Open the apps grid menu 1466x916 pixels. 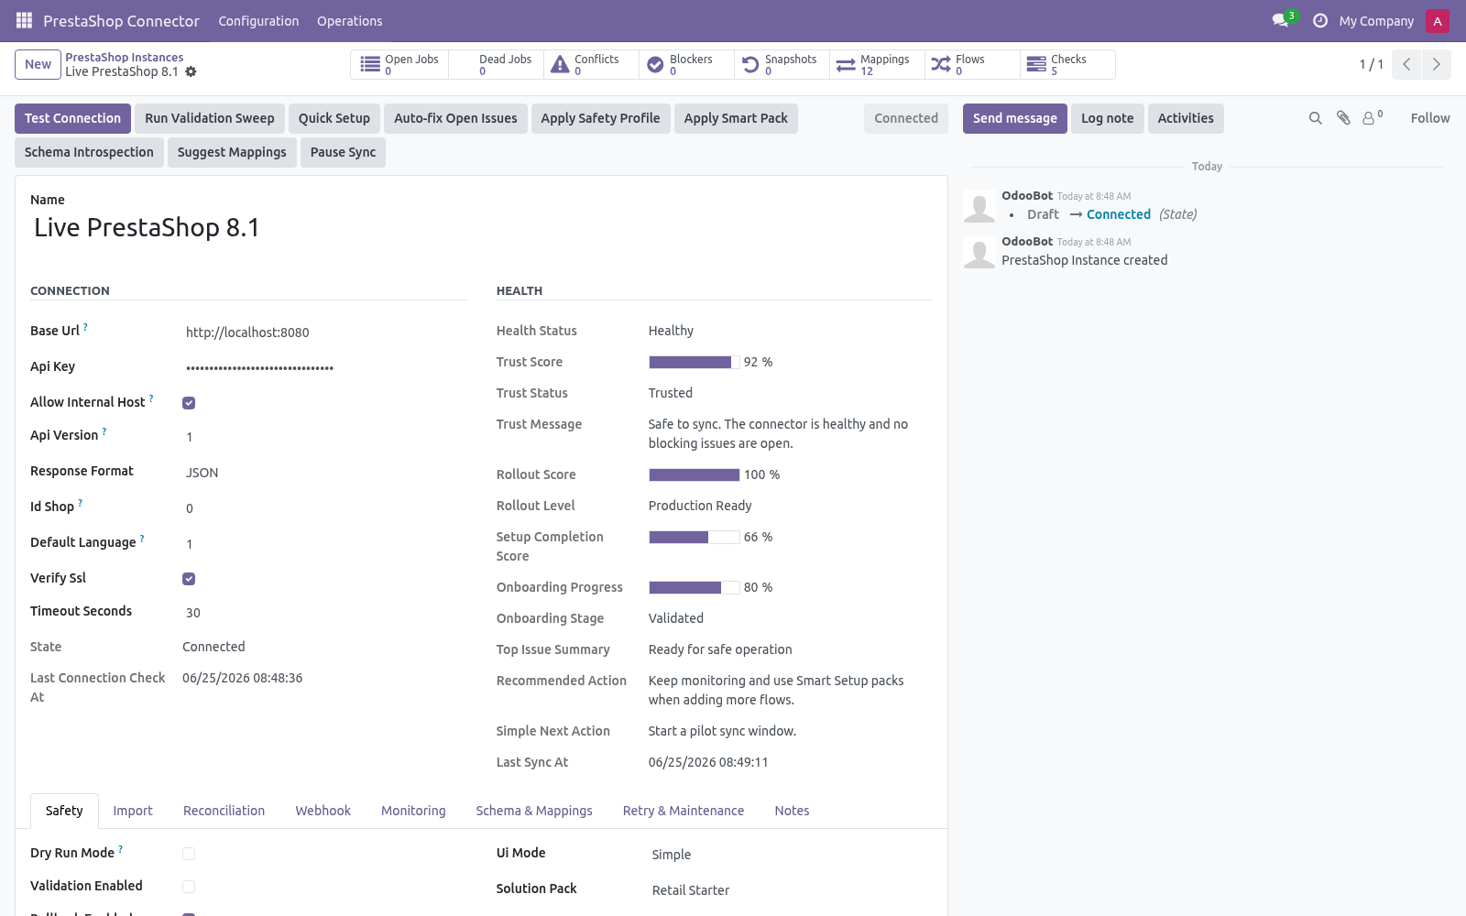[24, 20]
